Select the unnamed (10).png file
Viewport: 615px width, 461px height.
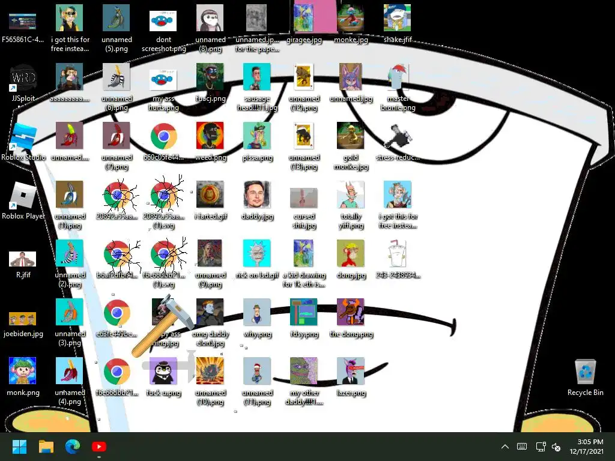[x=210, y=381]
